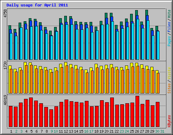Click the 46019 KBytes axis value
173x135 pixels.
click(x=5, y=100)
